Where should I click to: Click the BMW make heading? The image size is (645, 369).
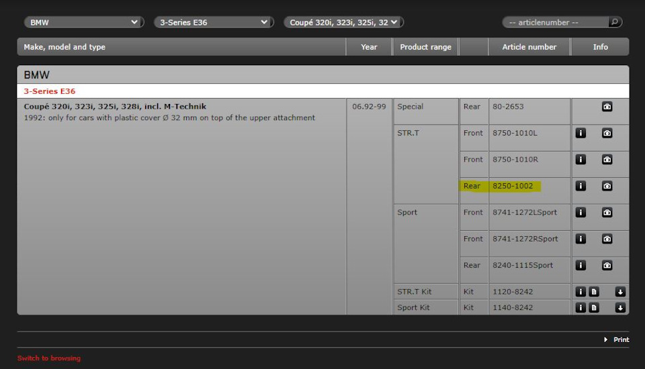click(x=36, y=74)
